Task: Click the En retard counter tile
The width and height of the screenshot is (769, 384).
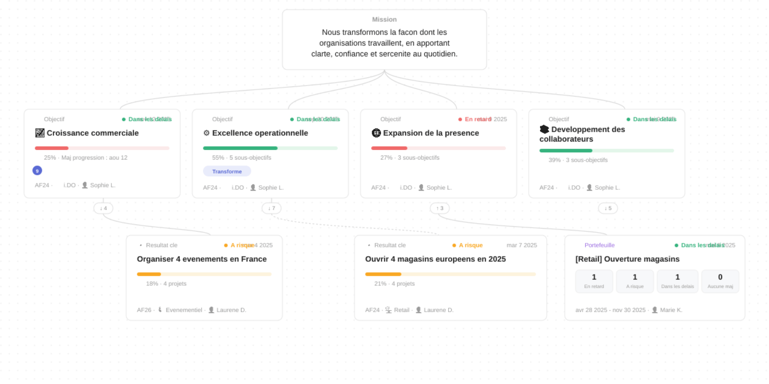Action: (x=594, y=281)
